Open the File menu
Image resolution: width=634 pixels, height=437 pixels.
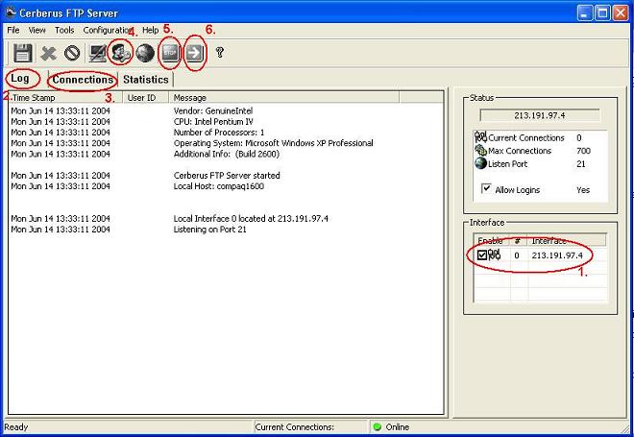coord(13,31)
